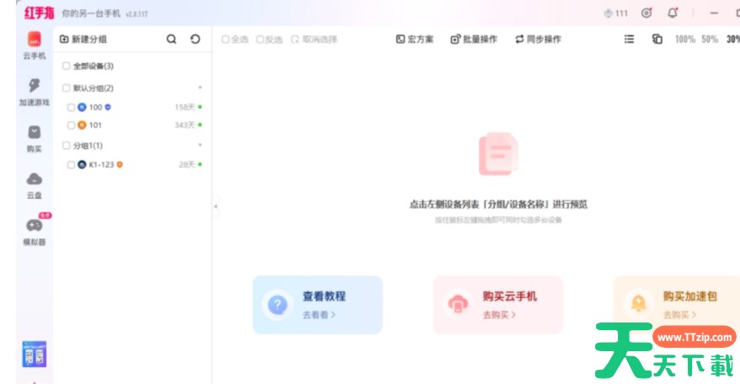Collapse the 分组1(1) group arrow

pyautogui.click(x=200, y=146)
